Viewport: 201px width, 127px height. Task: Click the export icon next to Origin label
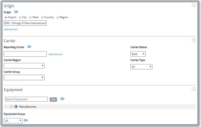(x=16, y=12)
